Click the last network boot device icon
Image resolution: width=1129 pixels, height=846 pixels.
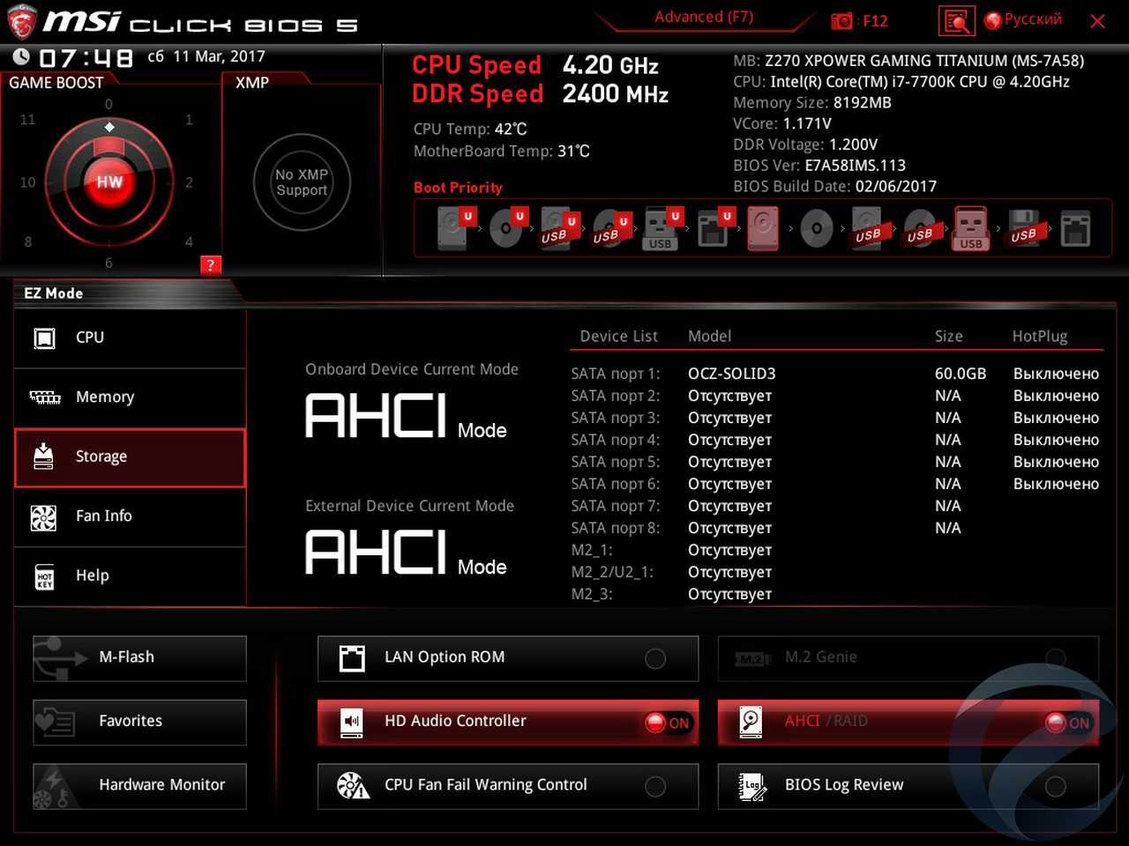point(1075,229)
